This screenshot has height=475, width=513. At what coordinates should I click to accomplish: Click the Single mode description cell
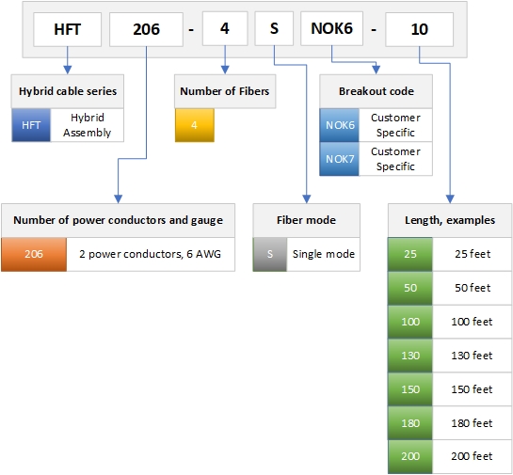tap(323, 254)
